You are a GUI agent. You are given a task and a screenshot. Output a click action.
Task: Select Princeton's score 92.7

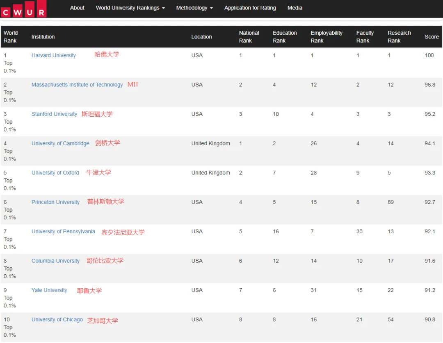click(x=430, y=202)
